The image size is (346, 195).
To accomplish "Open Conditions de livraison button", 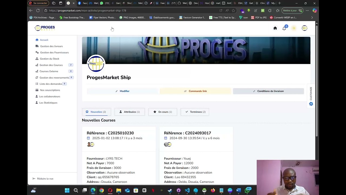I will 268,91.
